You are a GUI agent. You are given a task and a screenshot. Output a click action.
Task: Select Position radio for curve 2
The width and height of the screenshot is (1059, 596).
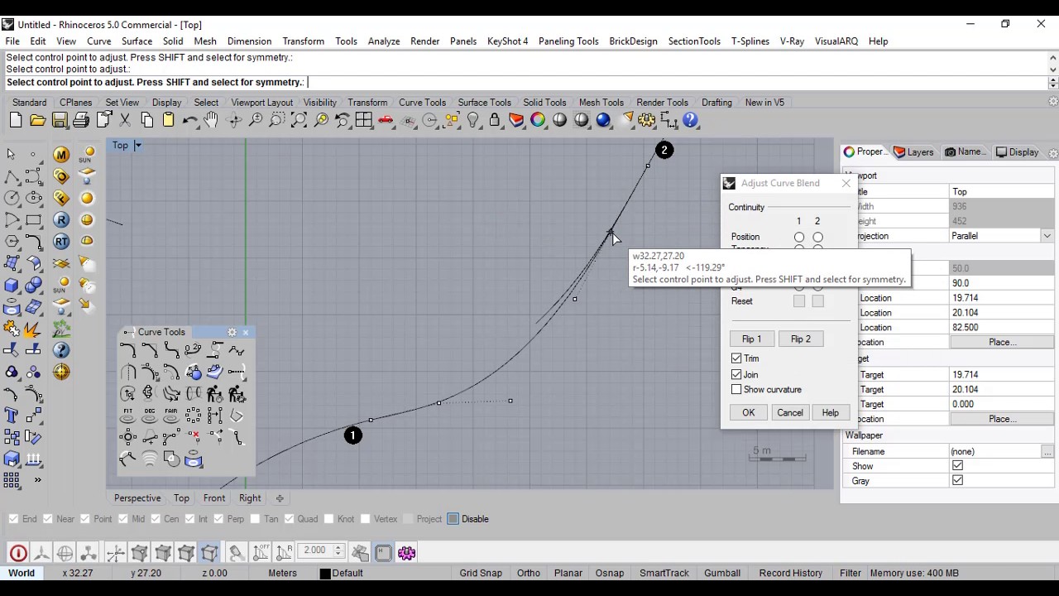[818, 237]
